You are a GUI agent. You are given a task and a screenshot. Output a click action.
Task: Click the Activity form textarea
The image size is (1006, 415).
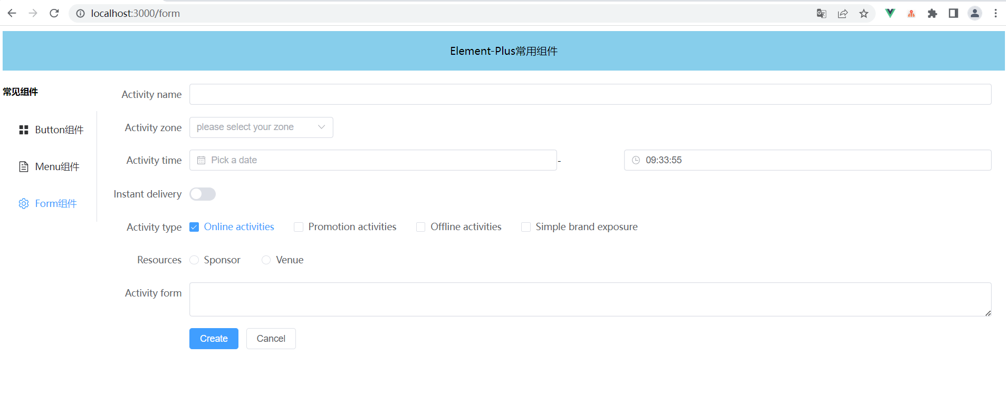(590, 300)
